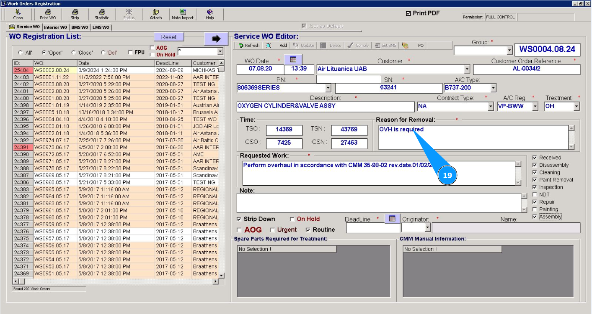Open the Attach toolbar icon
The height and width of the screenshot is (314, 592).
tap(156, 14)
